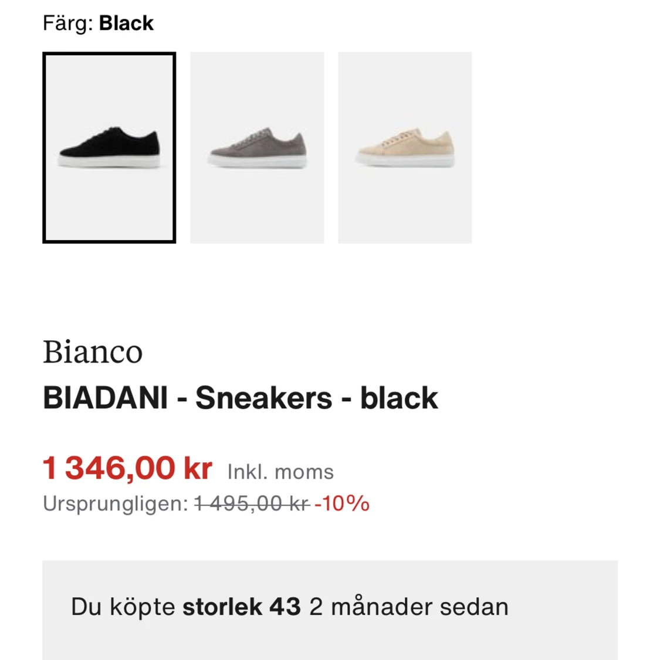Click the BIADANI Sneakers product title
The image size is (660, 660).
point(241,398)
